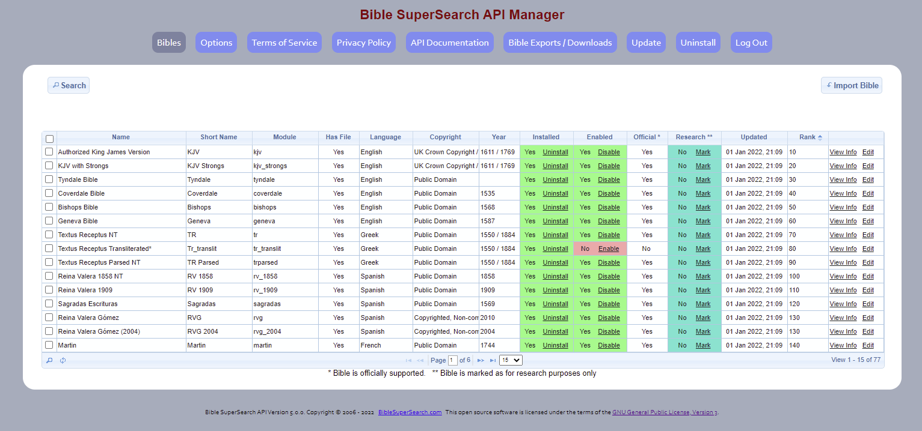Screen dimensions: 922x431
Task: Uninstall Reina Valera Gómez (2004)
Action: click(555, 331)
